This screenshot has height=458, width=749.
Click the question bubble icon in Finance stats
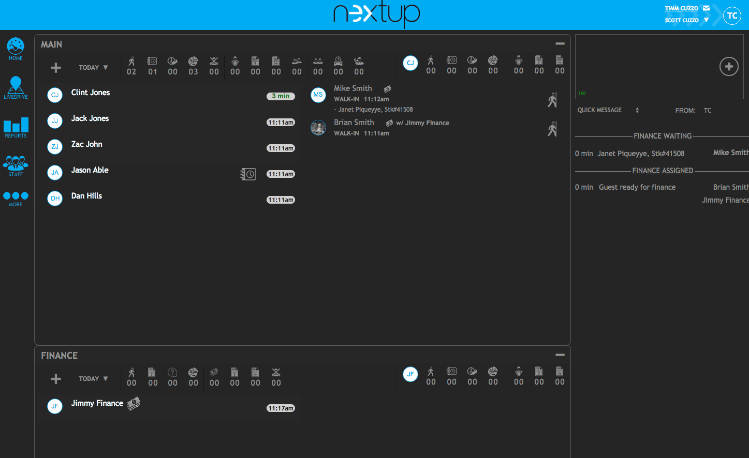[172, 372]
